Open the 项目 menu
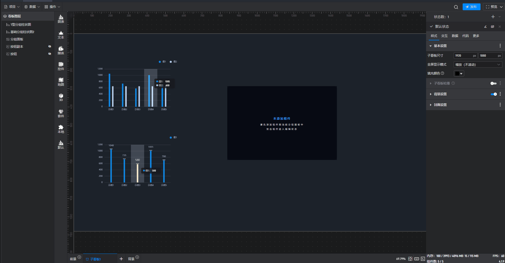Image resolution: width=505 pixels, height=263 pixels. (12, 7)
